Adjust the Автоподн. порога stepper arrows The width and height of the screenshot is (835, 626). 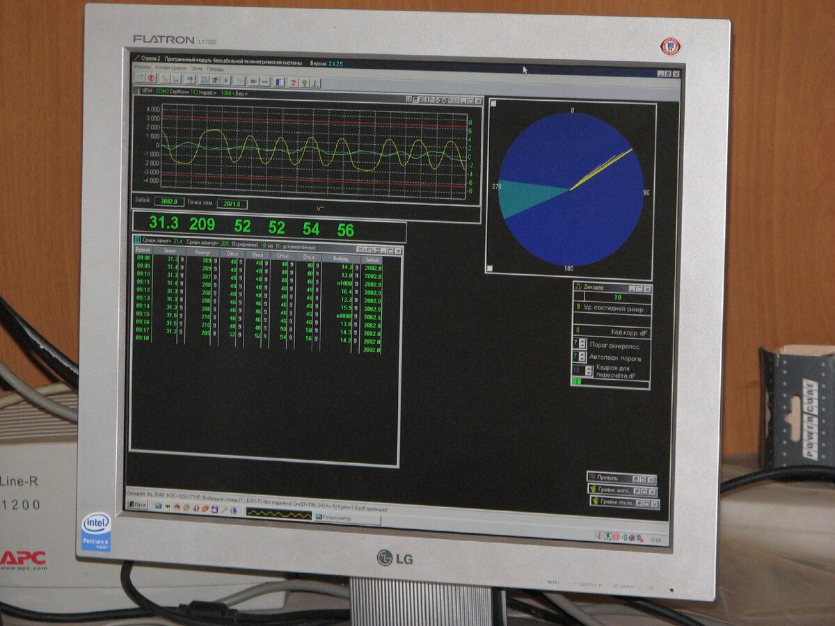(x=582, y=357)
